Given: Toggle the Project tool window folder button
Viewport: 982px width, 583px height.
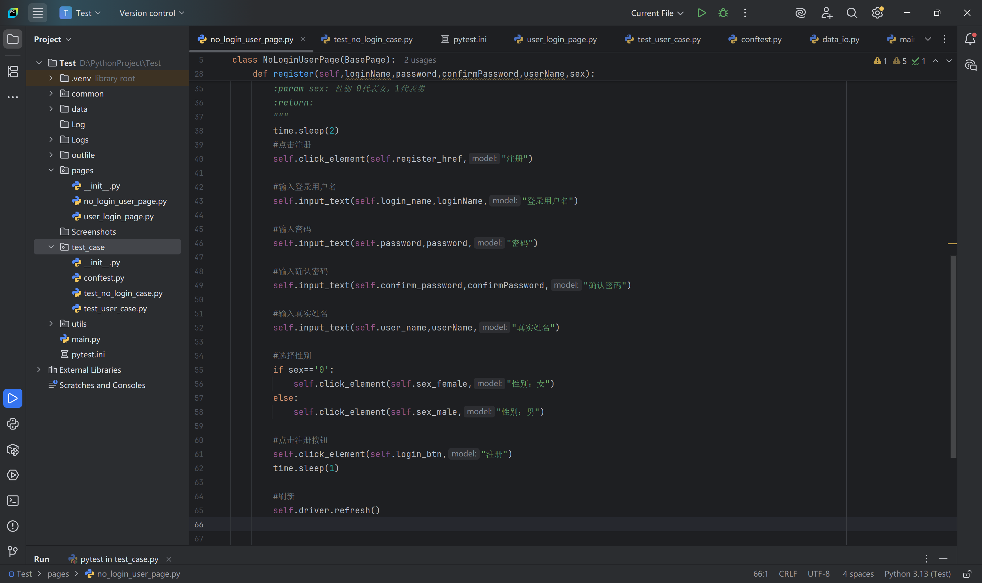Looking at the screenshot, I should [12, 39].
